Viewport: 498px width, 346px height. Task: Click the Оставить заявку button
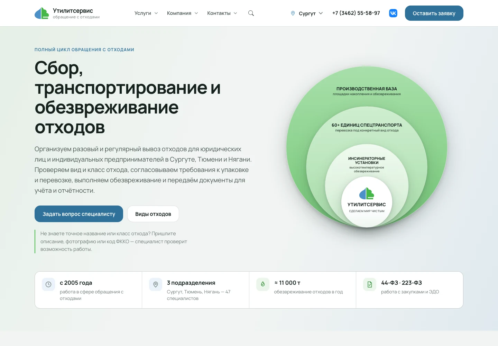pyautogui.click(x=434, y=13)
